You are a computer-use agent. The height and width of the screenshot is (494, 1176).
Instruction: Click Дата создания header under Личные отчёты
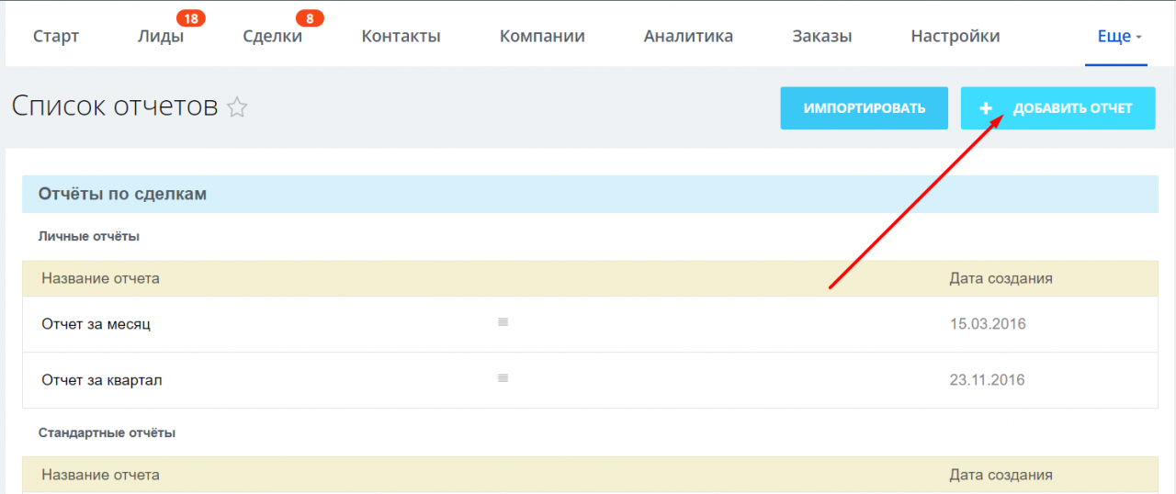coord(1001,278)
